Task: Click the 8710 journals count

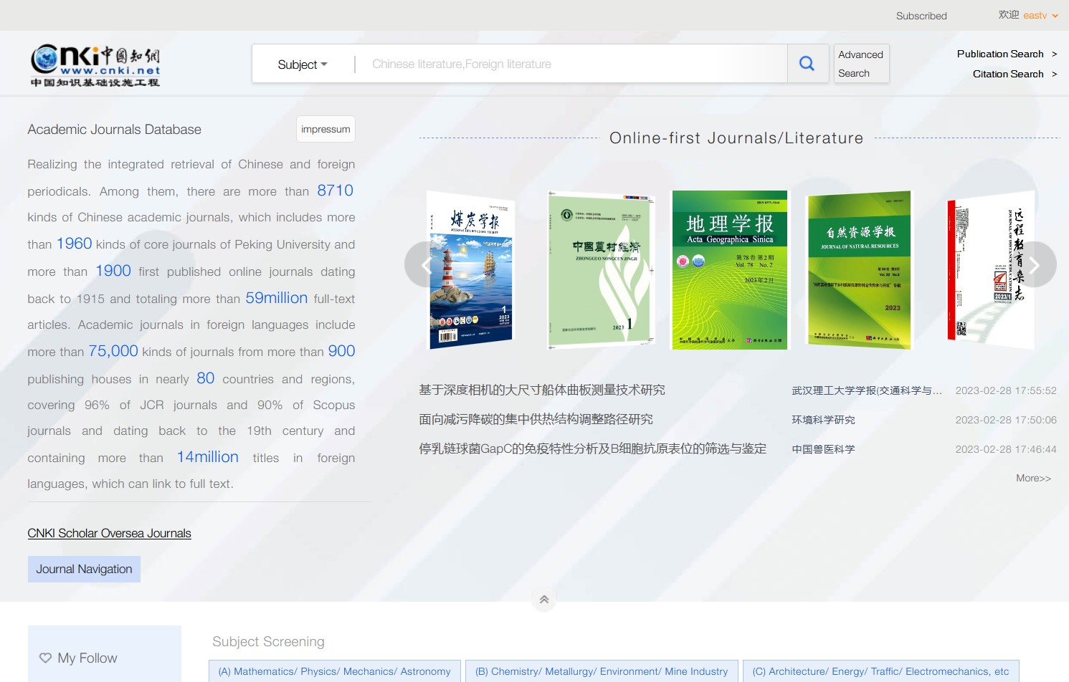Action: (x=335, y=191)
